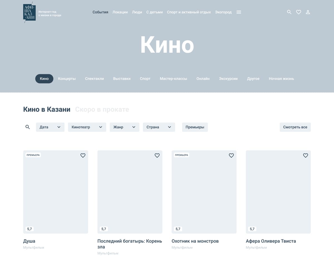Expand the Дата dropdown filter

click(x=50, y=127)
